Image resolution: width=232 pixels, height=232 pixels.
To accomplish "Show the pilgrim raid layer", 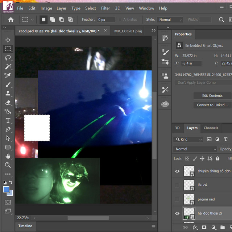I will pyautogui.click(x=177, y=199).
